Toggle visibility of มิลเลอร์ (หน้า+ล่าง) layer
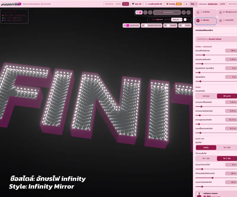237x197 pixels. (x=143, y=25)
